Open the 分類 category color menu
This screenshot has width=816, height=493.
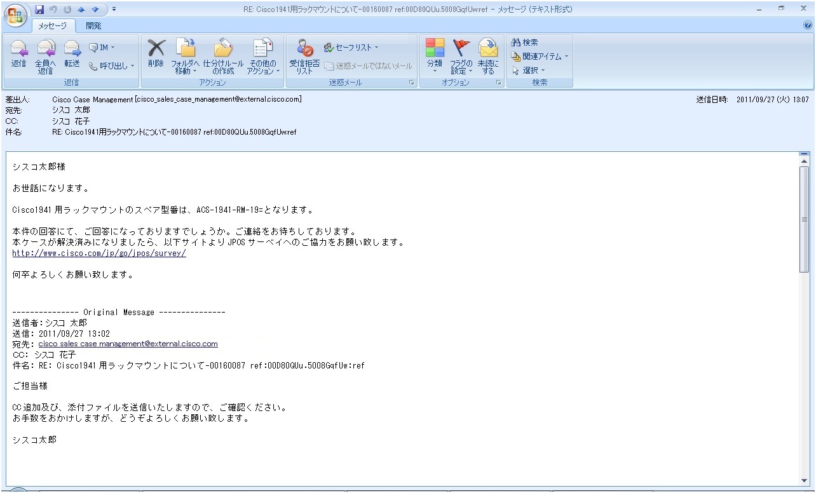pos(435,57)
